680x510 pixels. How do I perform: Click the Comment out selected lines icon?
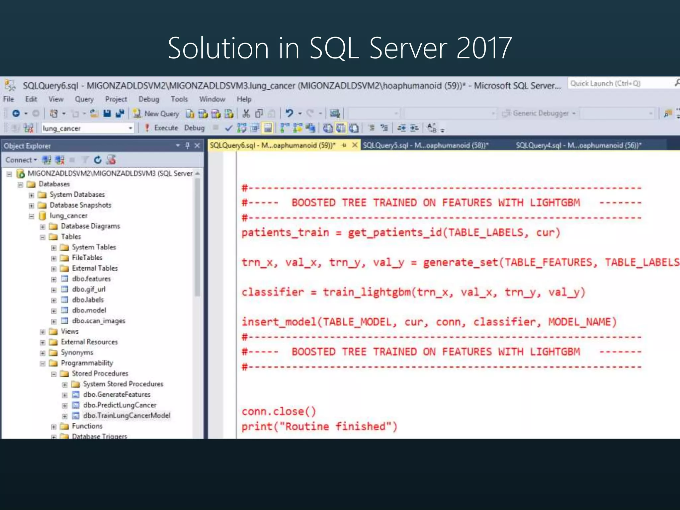pos(371,128)
